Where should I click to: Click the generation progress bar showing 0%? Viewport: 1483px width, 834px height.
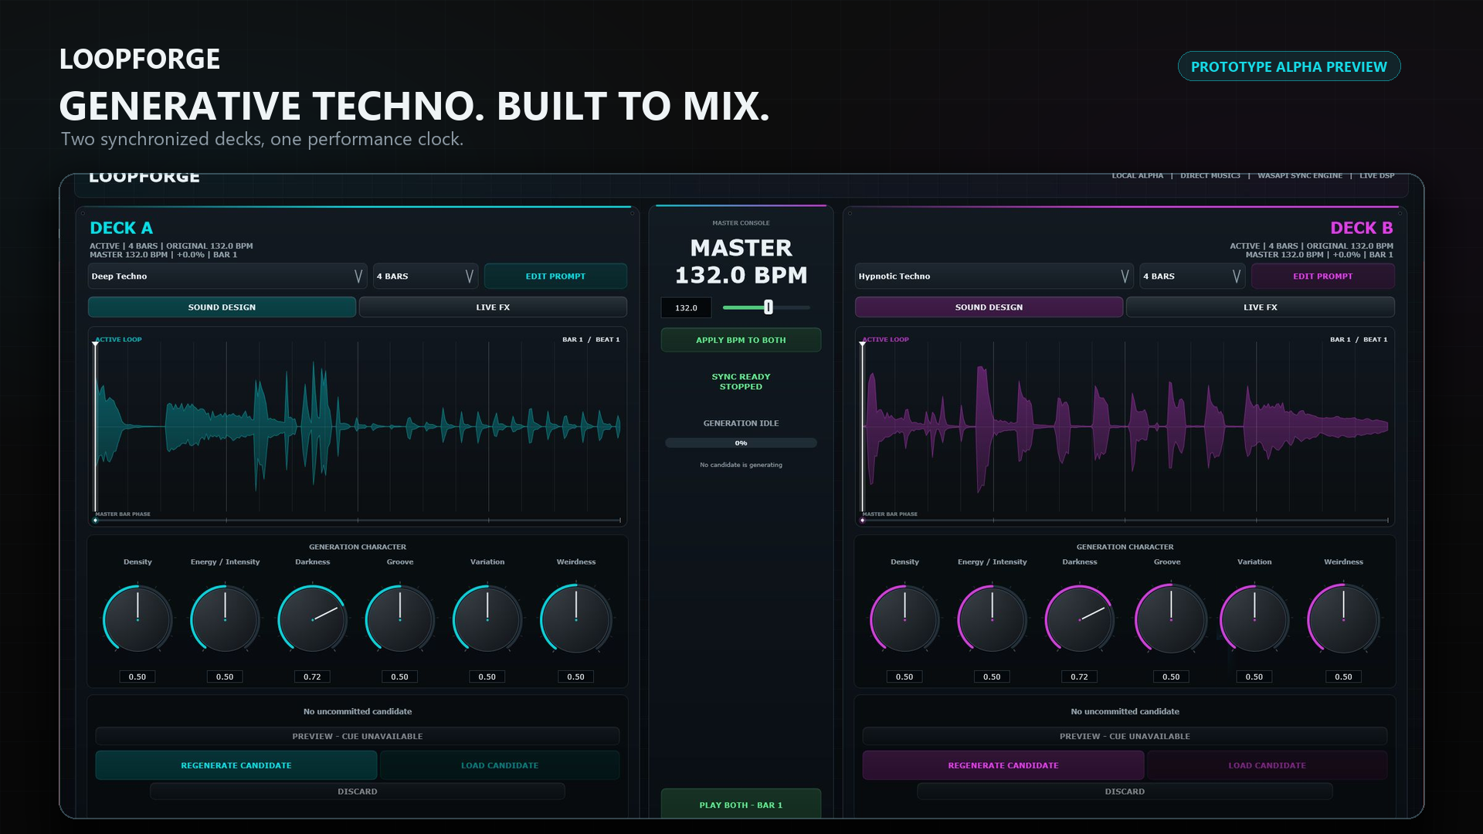741,443
